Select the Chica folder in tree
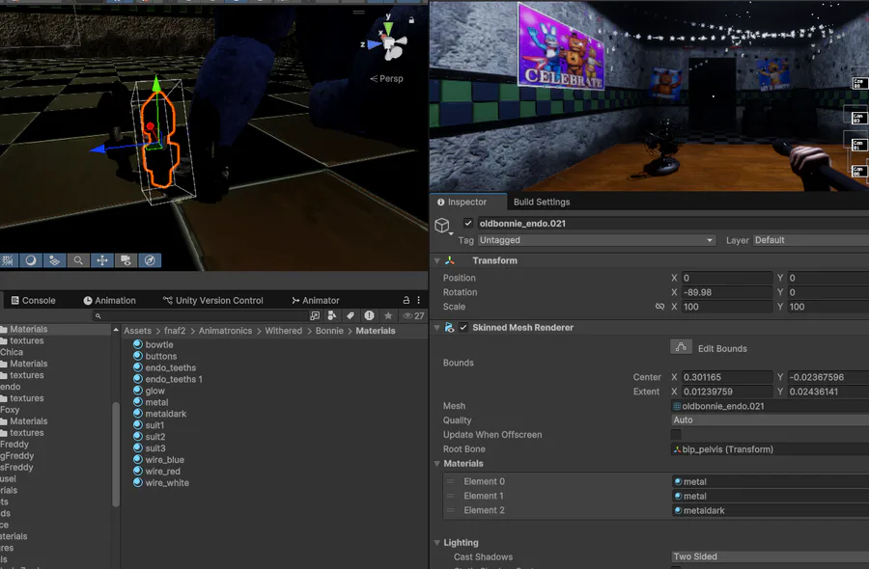The width and height of the screenshot is (869, 569). 12,352
